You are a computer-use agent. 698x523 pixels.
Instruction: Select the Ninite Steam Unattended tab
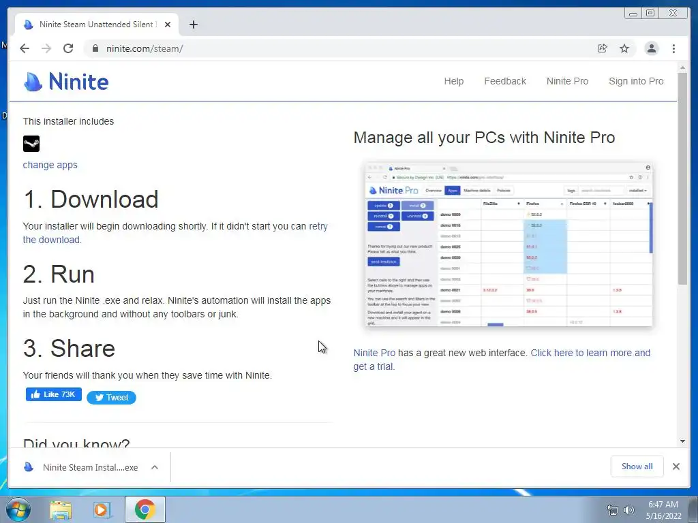tap(97, 25)
